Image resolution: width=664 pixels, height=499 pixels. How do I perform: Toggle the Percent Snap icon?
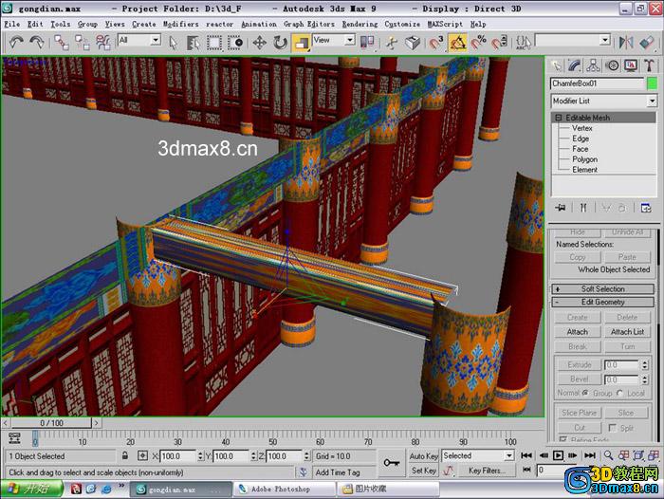point(478,43)
